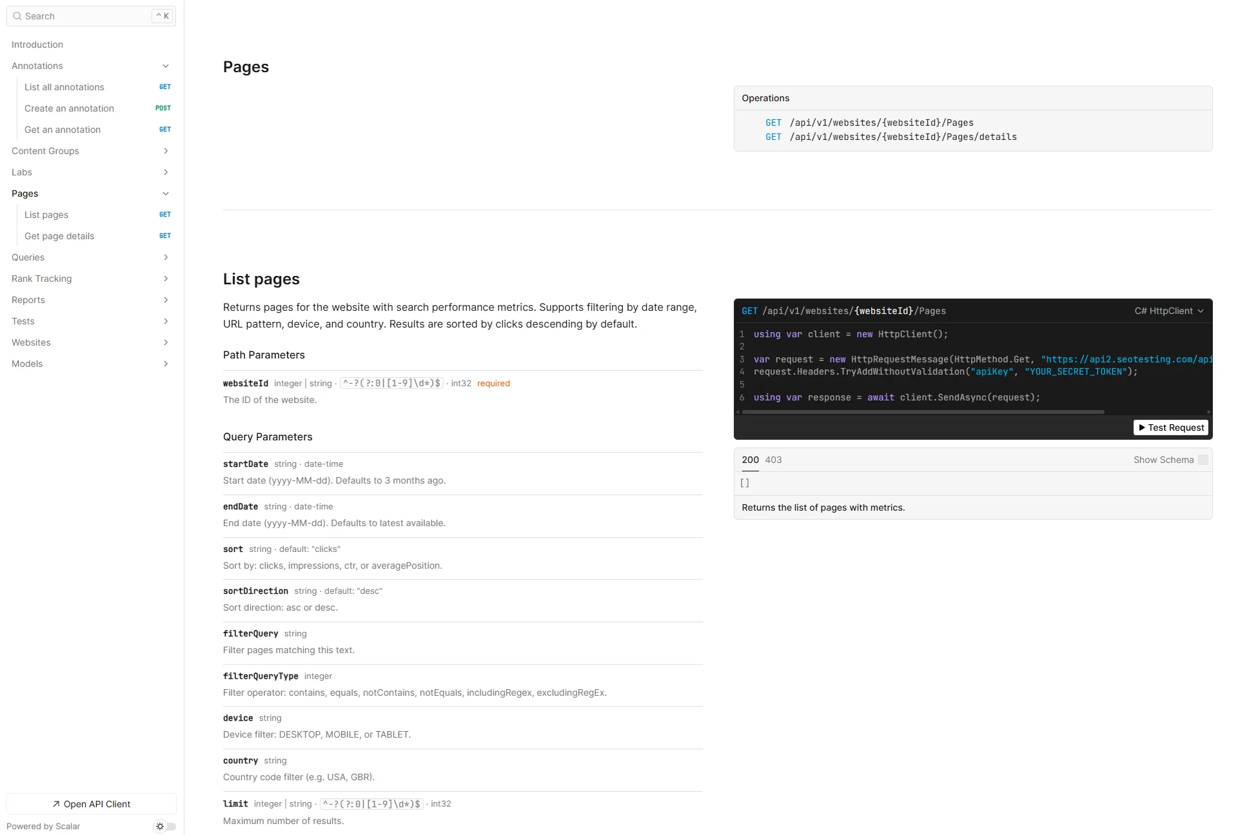Select Introduction in the sidebar
The height and width of the screenshot is (835, 1249).
point(37,44)
